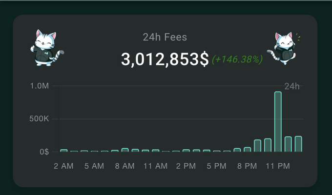Click the '24h Fees' title

[165, 37]
